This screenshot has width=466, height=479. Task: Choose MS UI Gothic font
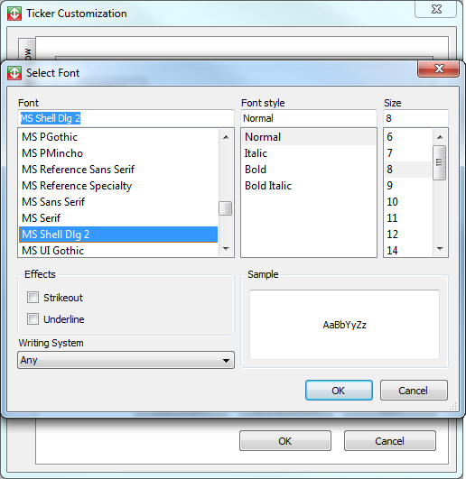click(x=53, y=251)
